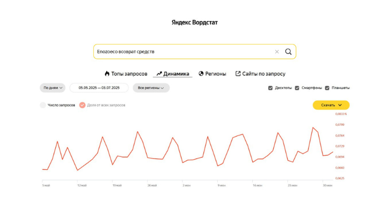This screenshot has height=218, width=387.
Task: Switch to the Топы запросов tab
Action: point(129,74)
